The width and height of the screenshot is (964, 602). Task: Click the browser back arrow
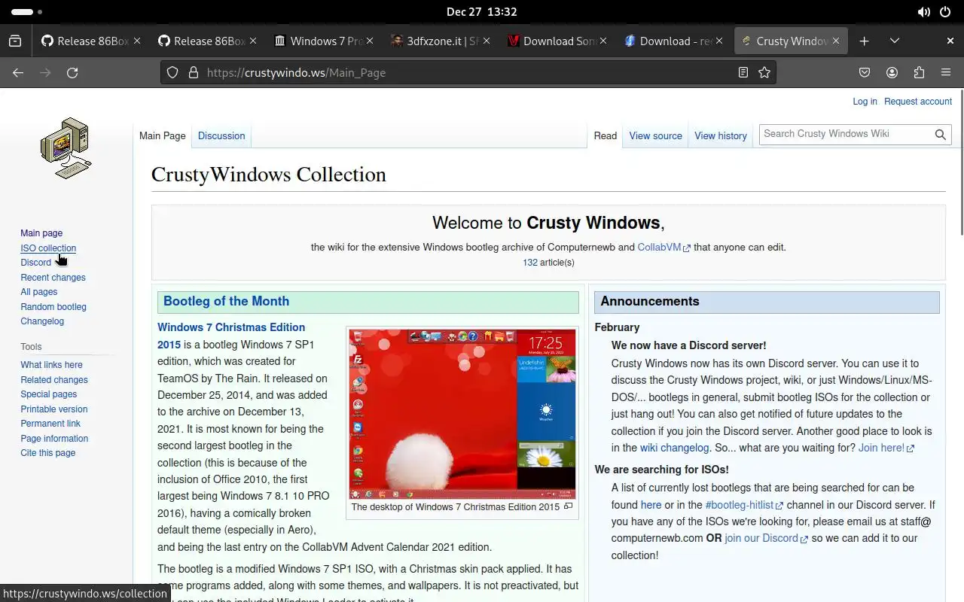(x=18, y=72)
